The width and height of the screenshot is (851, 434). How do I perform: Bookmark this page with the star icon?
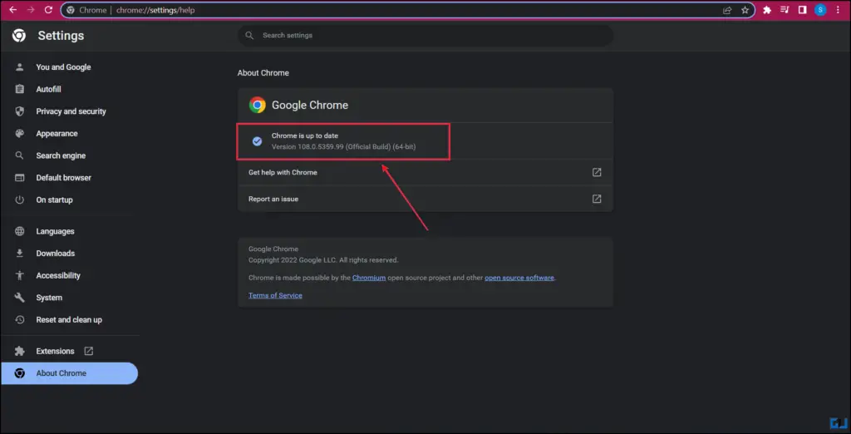click(x=745, y=10)
